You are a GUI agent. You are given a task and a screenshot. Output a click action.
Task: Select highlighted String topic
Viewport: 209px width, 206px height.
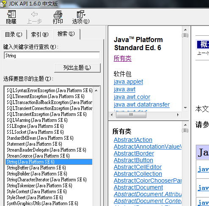(x=49, y=162)
